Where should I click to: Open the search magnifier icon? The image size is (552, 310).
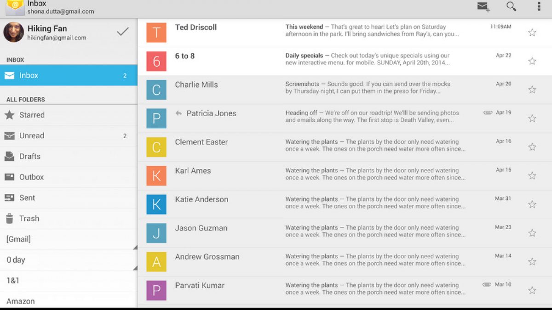coord(511,6)
